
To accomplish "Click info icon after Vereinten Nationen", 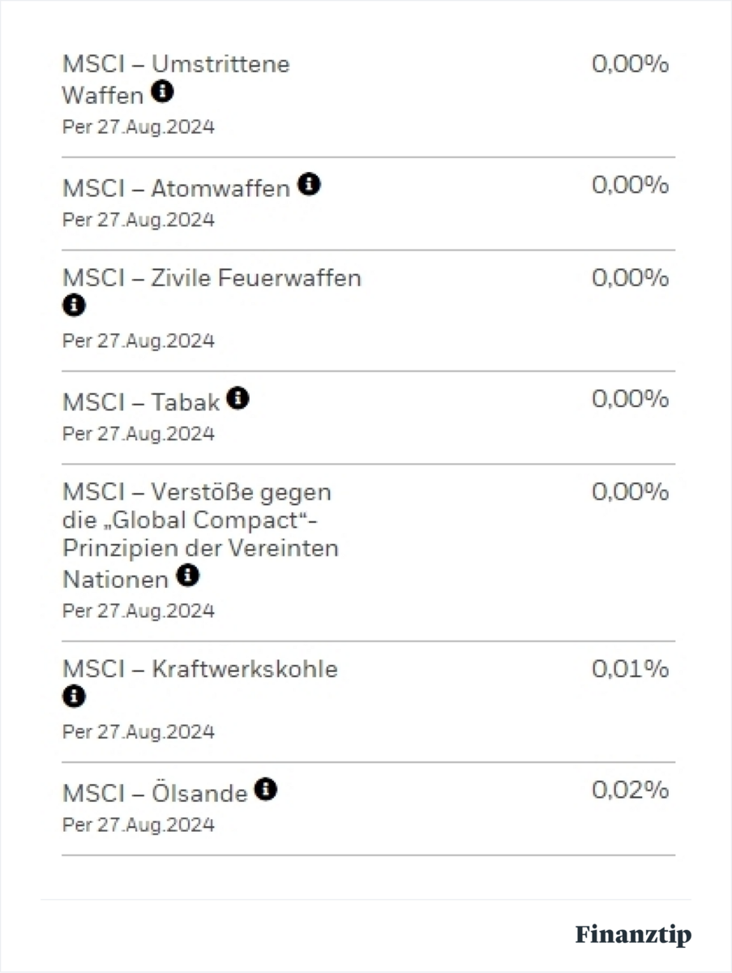I will pyautogui.click(x=187, y=576).
